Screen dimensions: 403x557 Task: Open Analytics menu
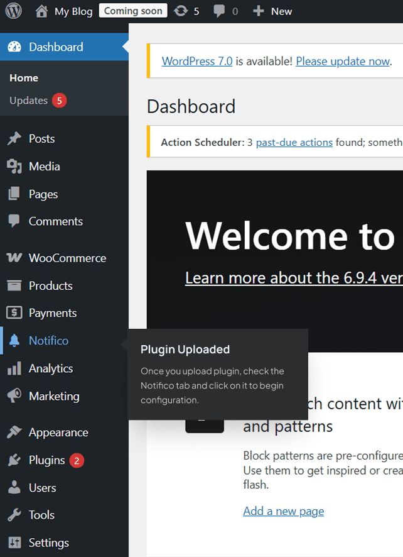(64, 368)
